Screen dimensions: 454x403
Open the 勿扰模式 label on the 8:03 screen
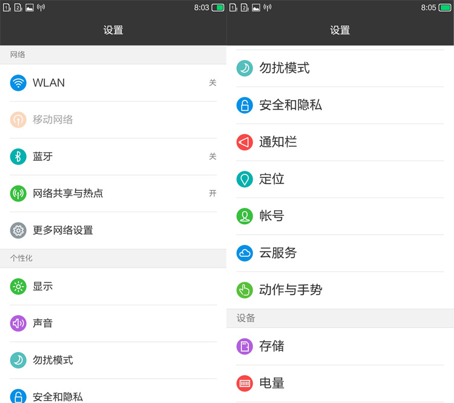point(53,360)
